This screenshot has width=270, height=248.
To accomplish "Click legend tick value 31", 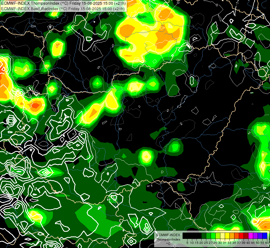I will click(x=225, y=243).
